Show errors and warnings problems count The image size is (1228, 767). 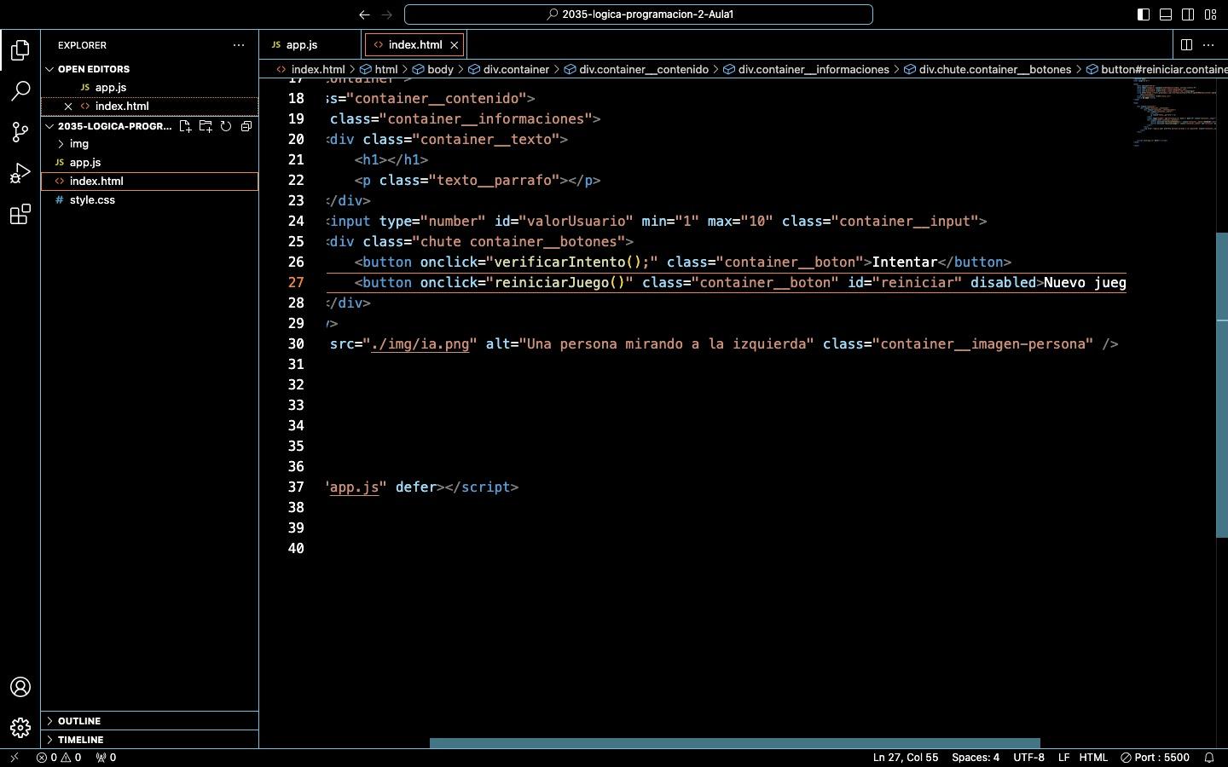(59, 758)
